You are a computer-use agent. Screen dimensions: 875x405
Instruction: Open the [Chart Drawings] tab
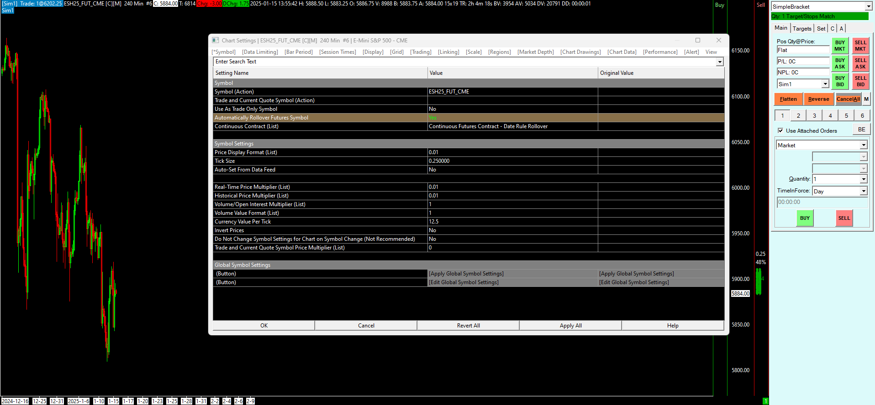pyautogui.click(x=581, y=52)
